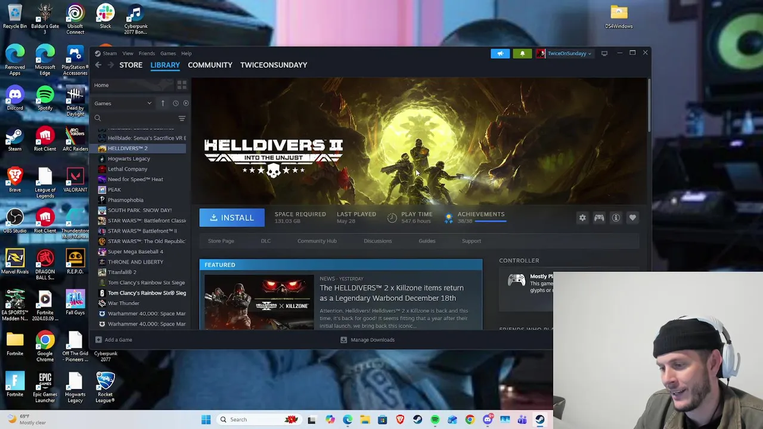Open the Killzone items return news headline
763x429 pixels.
pyautogui.click(x=392, y=293)
